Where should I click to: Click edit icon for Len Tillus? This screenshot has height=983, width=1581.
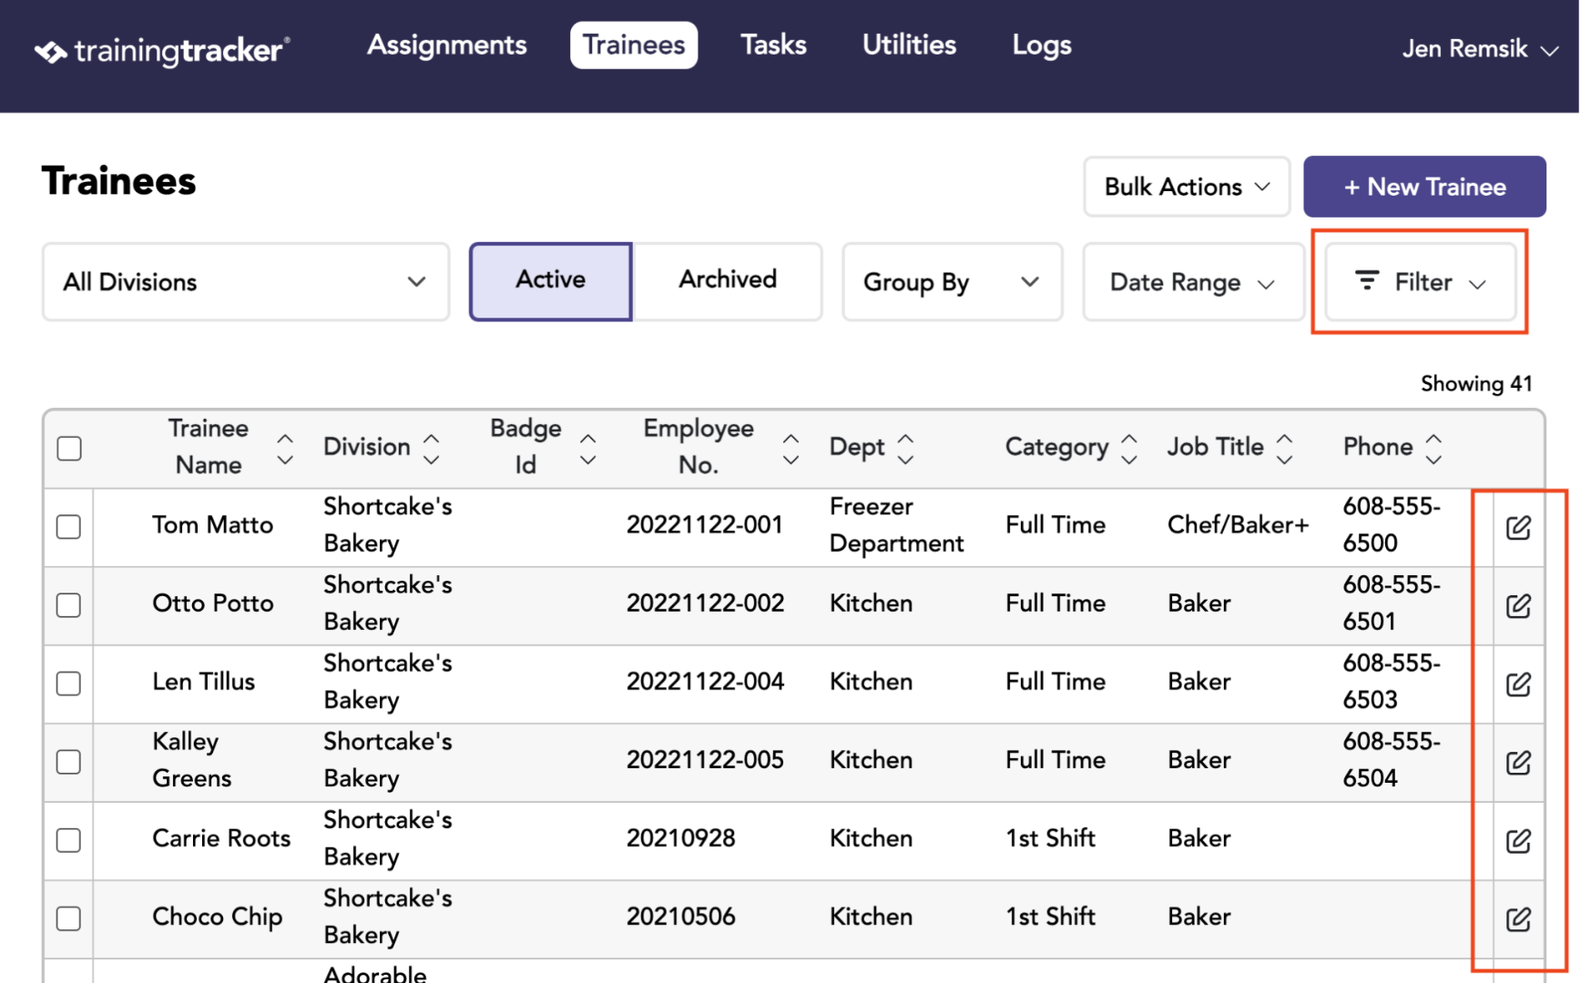click(x=1518, y=684)
